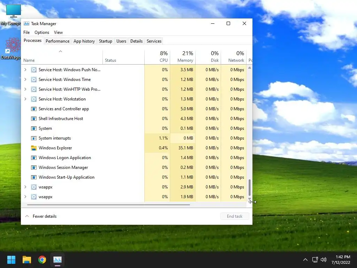Viewport: 357px width, 268px height.
Task: Open the volume speaker icon in tray
Action: coord(323,260)
